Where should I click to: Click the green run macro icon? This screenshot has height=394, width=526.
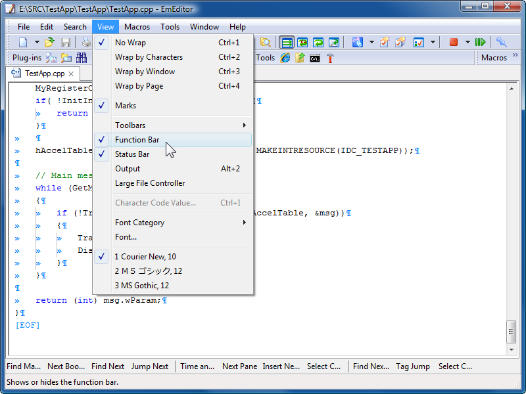coord(480,42)
